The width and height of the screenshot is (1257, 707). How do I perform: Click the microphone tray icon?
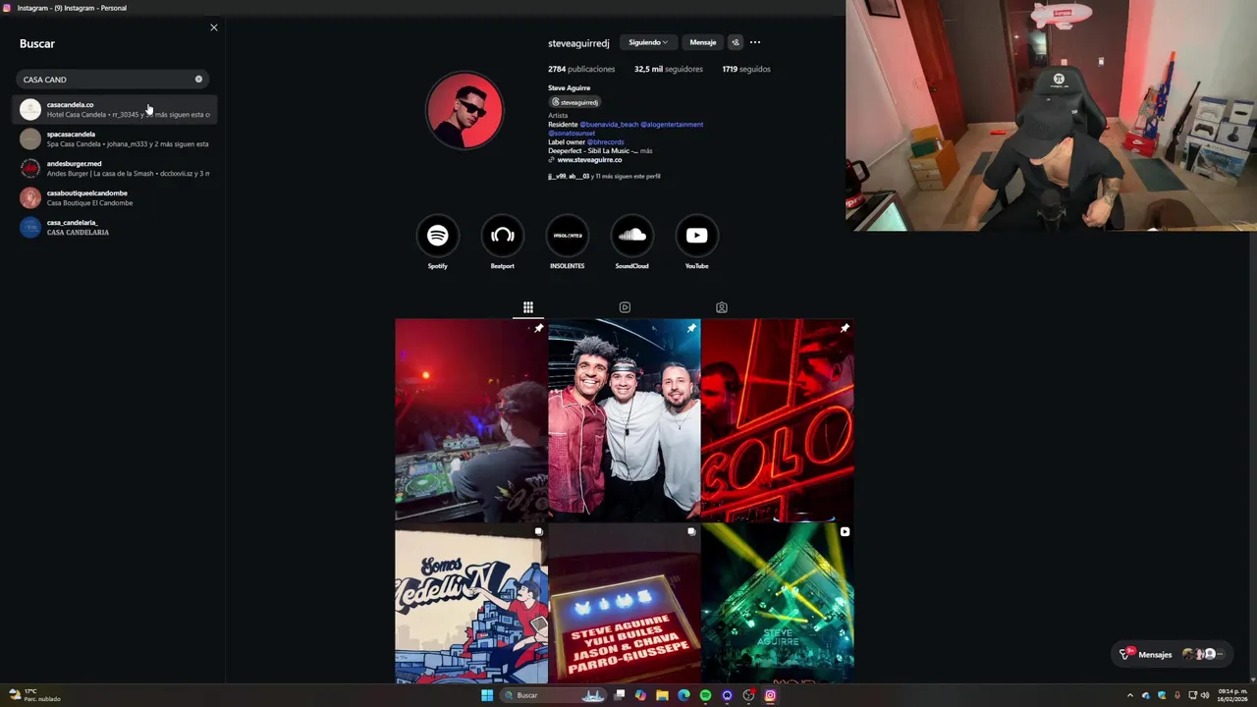[x=1177, y=695]
